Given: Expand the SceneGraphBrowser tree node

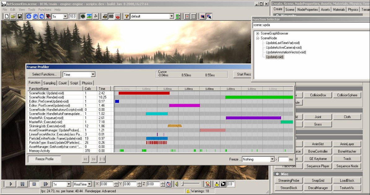Looking at the screenshot, I should pyautogui.click(x=258, y=33).
